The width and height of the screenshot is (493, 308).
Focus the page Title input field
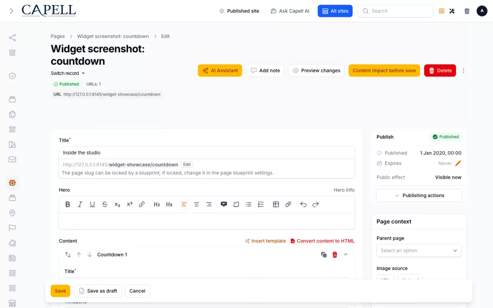206,153
